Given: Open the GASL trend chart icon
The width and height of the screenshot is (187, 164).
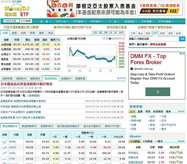Looking at the screenshot, I should pos(5,153).
